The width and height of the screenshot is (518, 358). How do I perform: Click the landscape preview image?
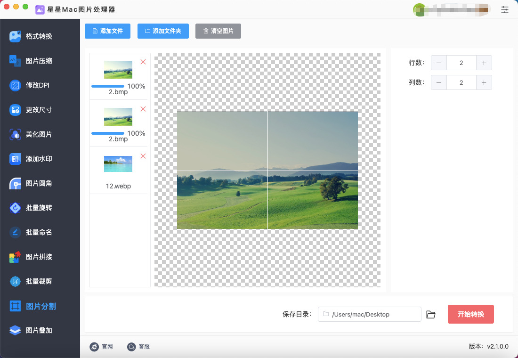(267, 170)
